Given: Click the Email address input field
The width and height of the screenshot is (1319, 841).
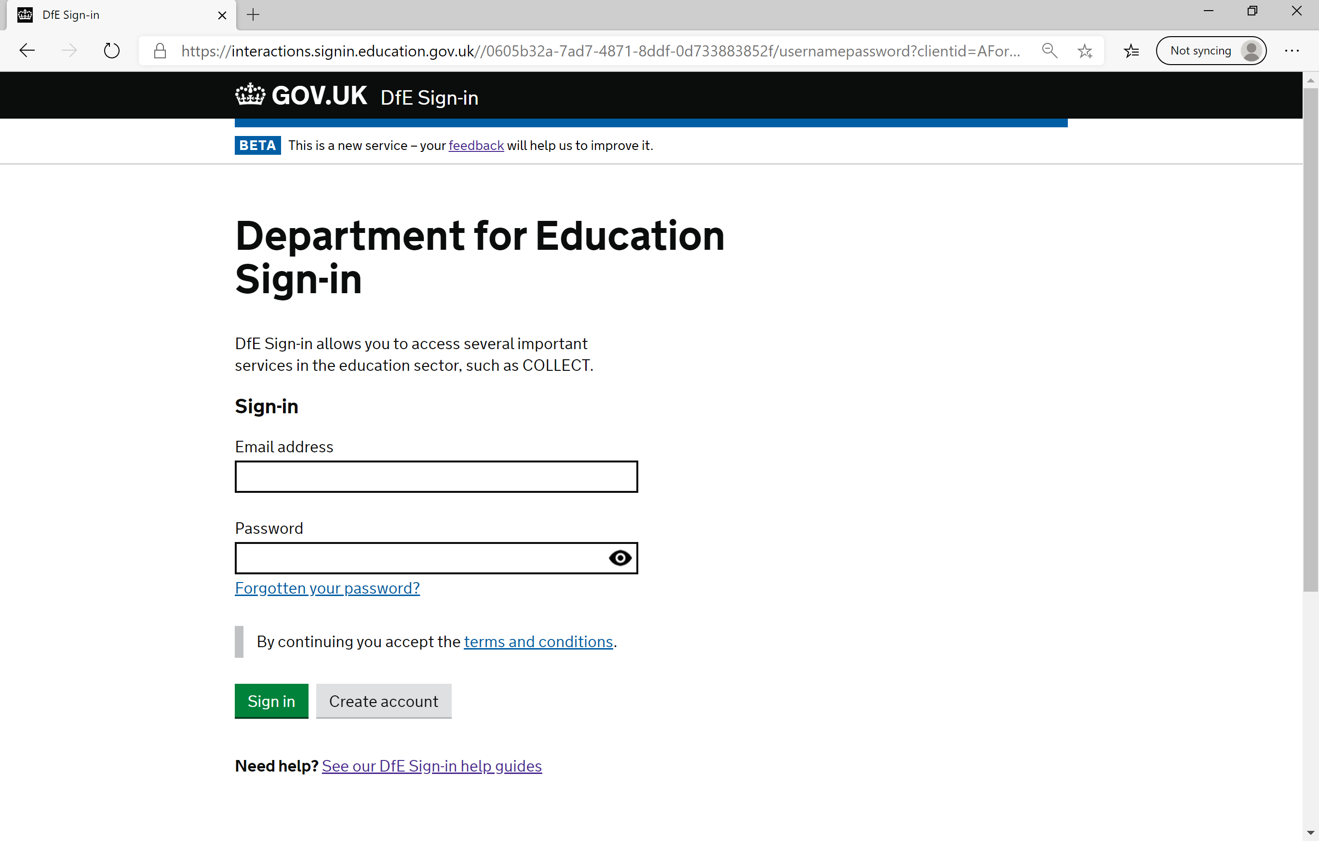Looking at the screenshot, I should point(436,476).
